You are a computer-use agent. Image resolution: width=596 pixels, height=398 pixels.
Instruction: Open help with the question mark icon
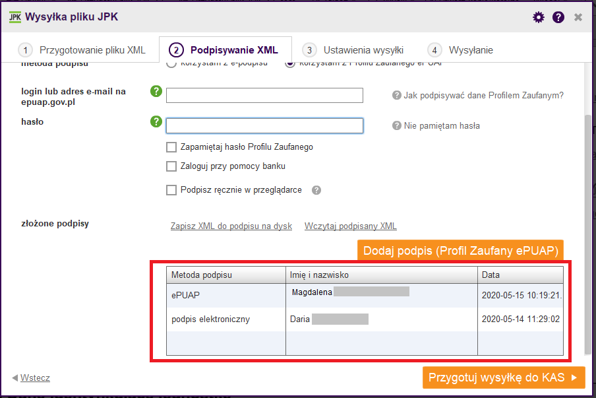click(558, 17)
